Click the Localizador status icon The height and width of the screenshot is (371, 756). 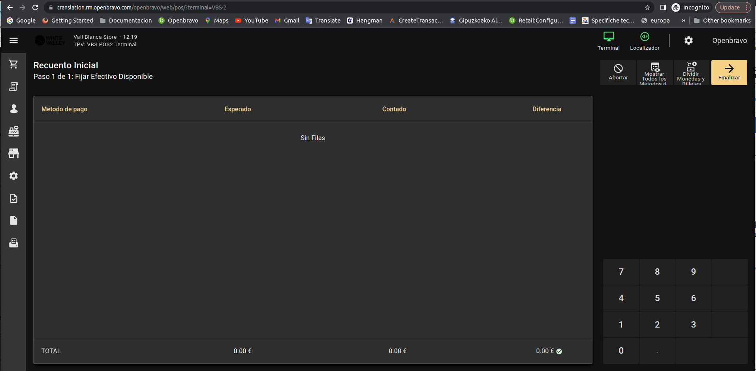(645, 41)
